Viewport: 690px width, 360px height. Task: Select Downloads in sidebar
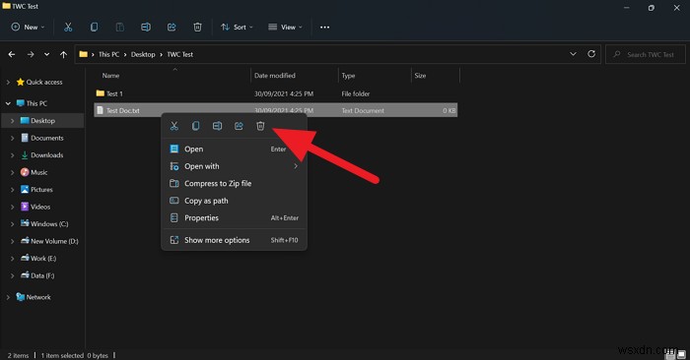(x=47, y=155)
